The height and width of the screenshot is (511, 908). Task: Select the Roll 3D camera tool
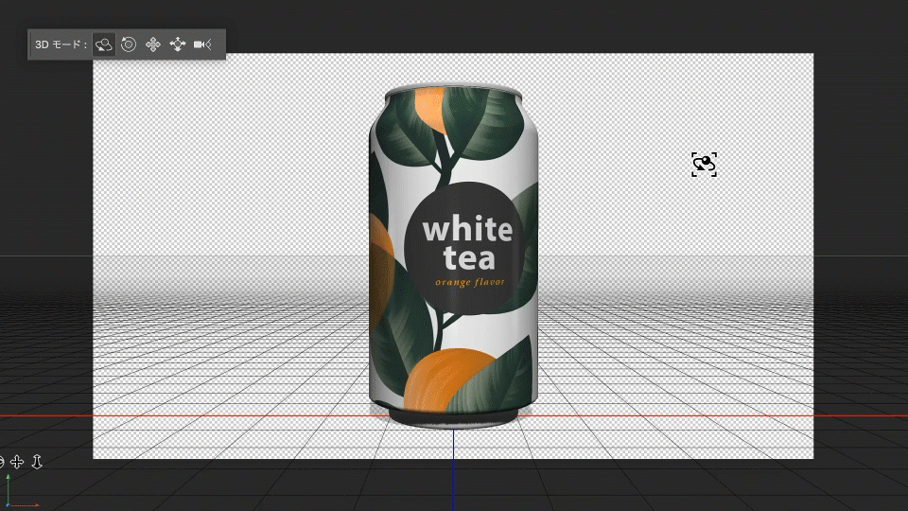click(x=129, y=44)
